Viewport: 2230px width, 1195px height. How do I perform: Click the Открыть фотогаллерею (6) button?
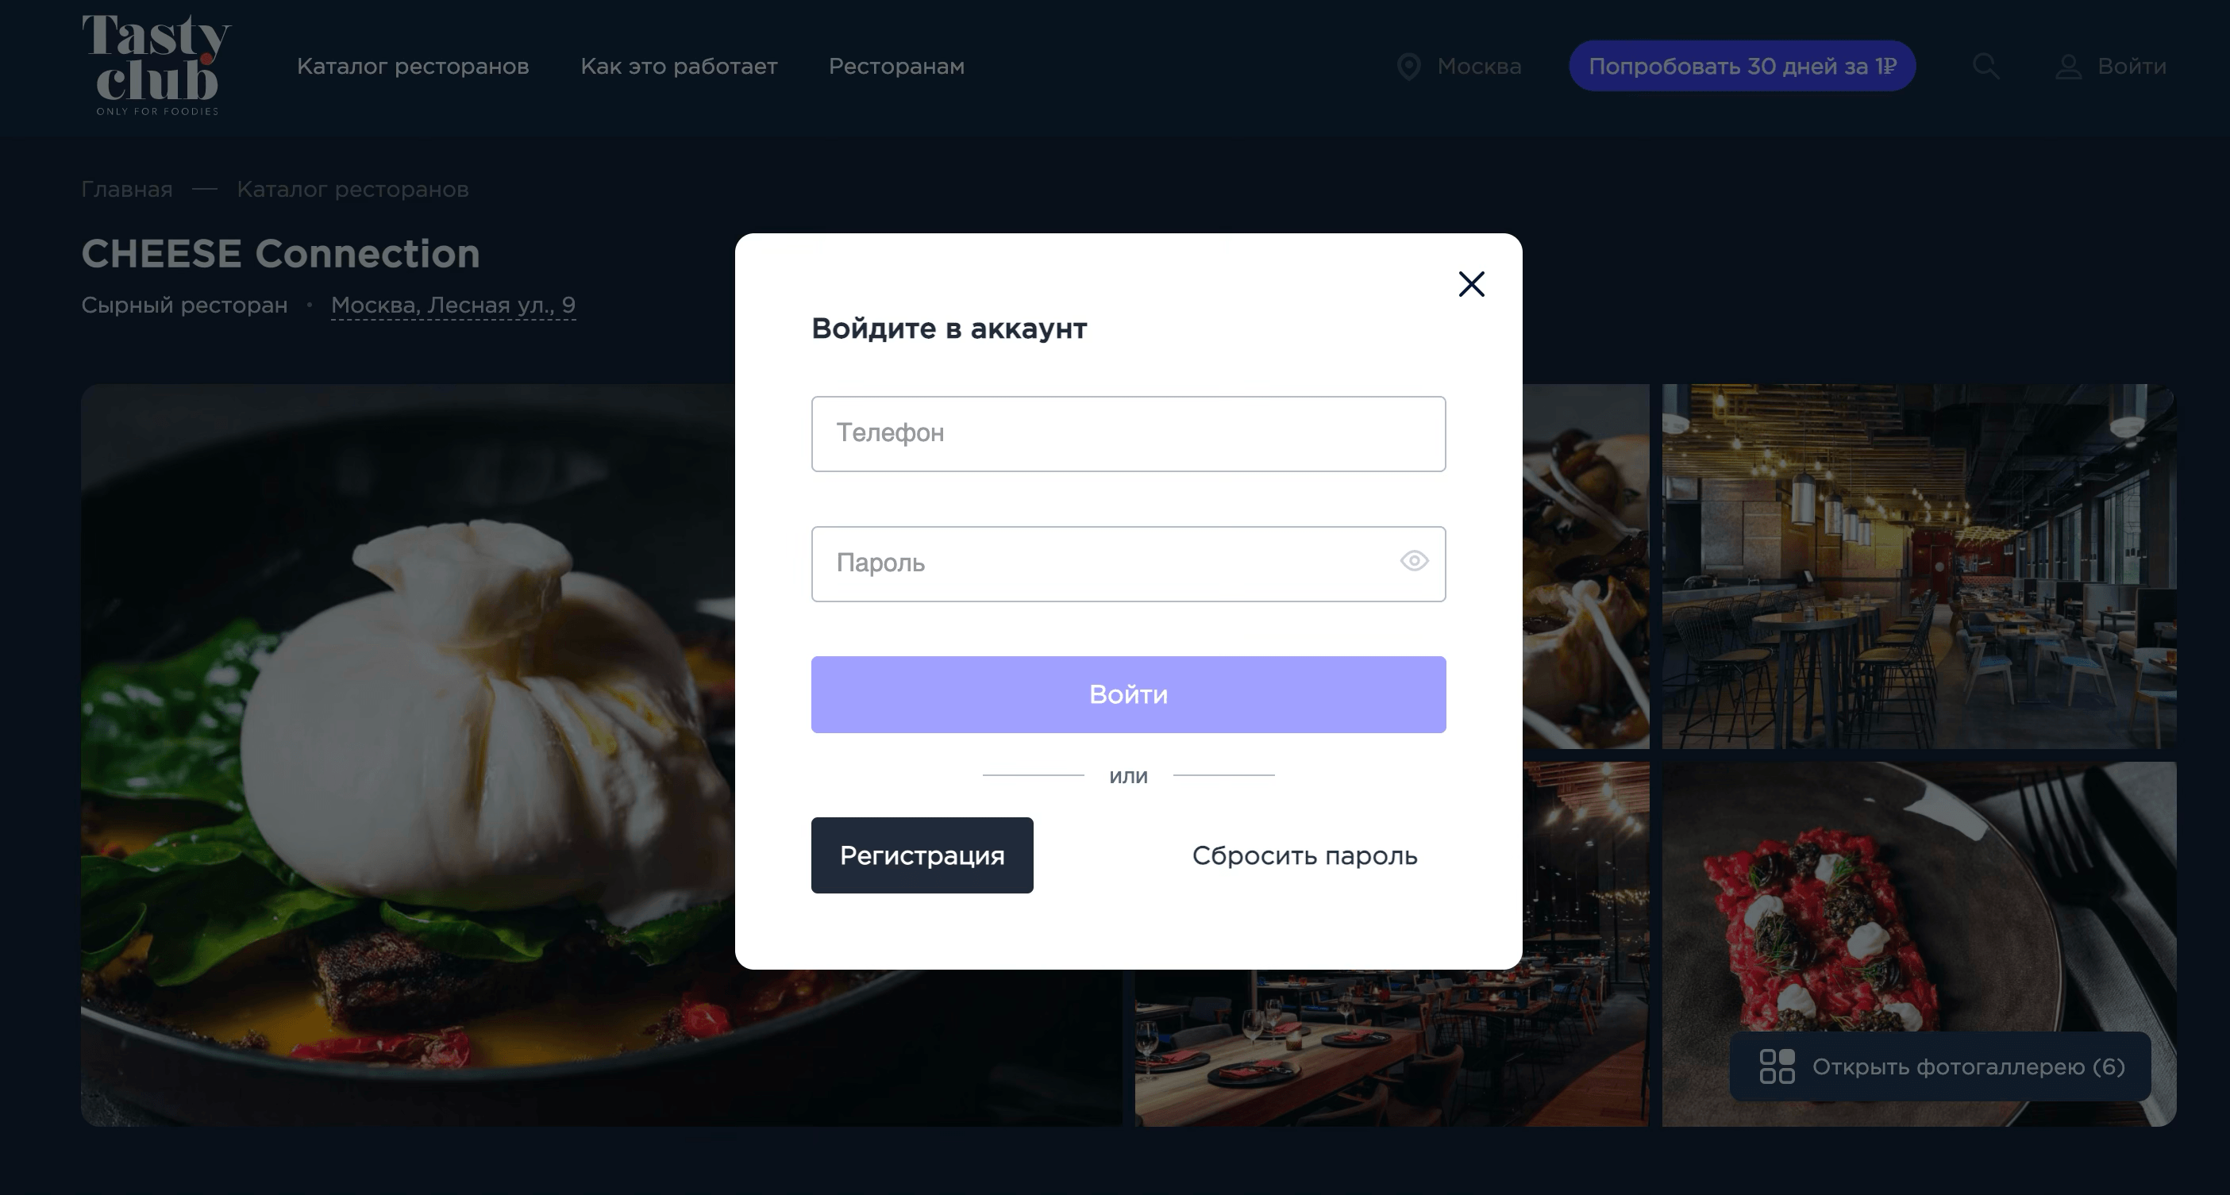point(1940,1066)
